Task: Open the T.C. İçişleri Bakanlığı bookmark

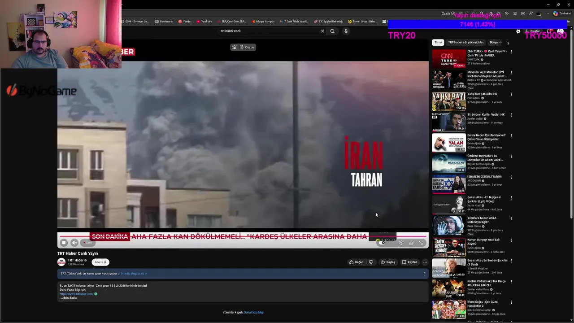Action: point(329,21)
